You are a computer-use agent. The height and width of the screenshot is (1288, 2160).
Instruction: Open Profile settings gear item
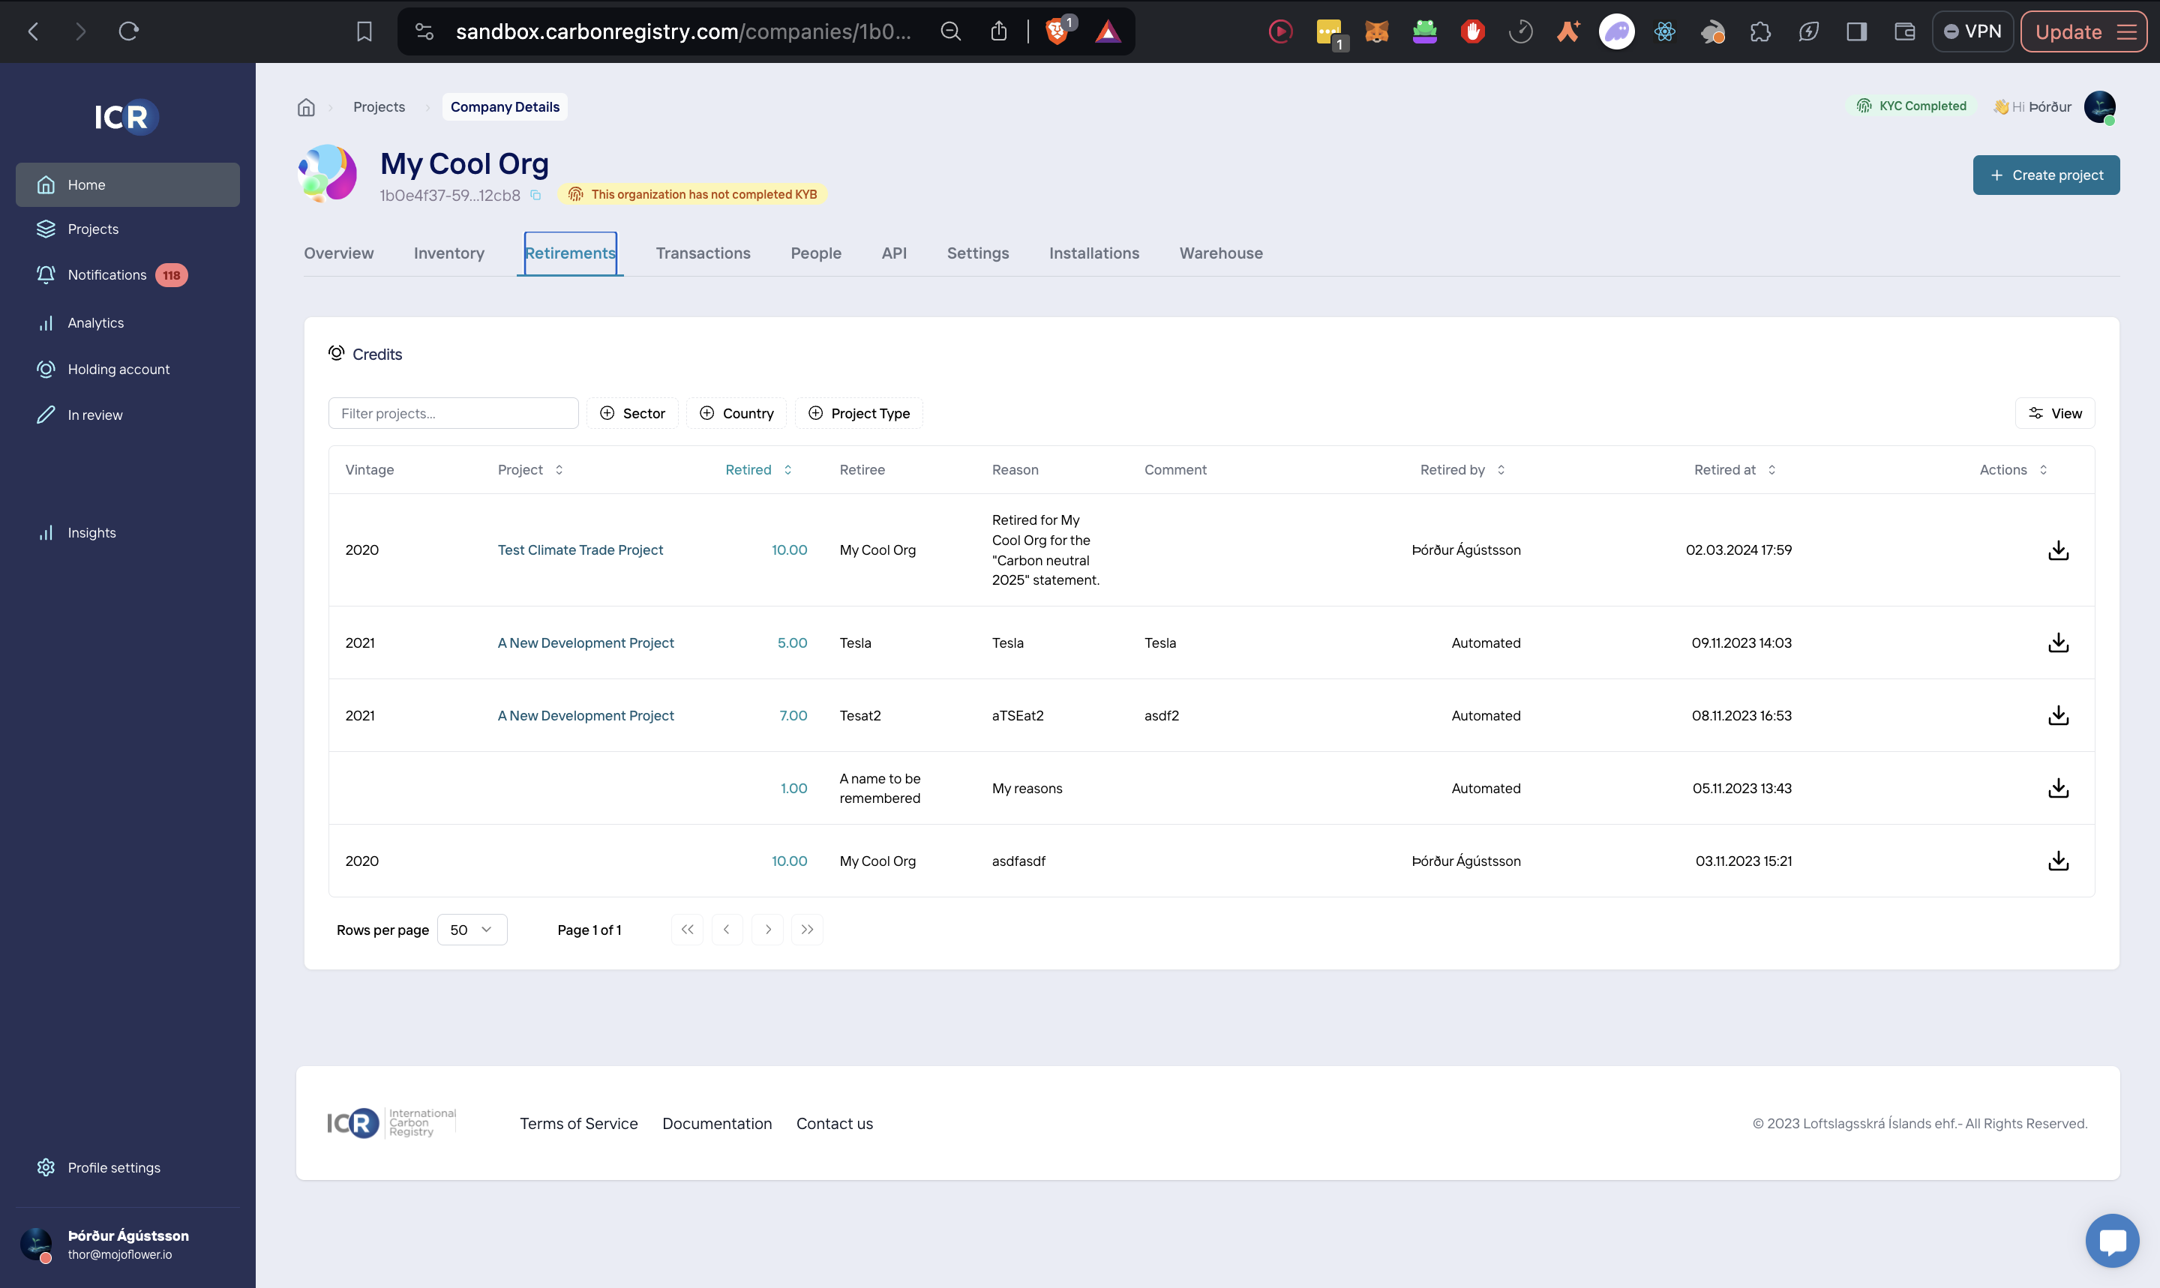(x=114, y=1167)
